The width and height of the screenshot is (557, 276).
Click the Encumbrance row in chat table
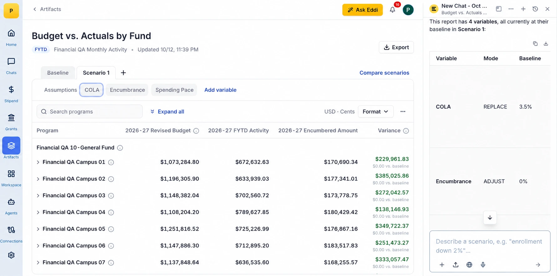(x=490, y=181)
